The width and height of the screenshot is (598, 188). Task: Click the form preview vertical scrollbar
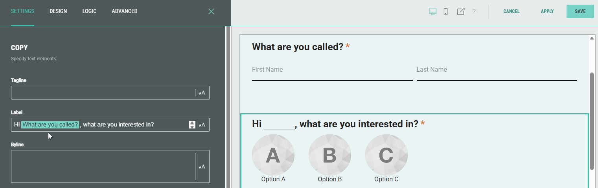click(x=592, y=121)
